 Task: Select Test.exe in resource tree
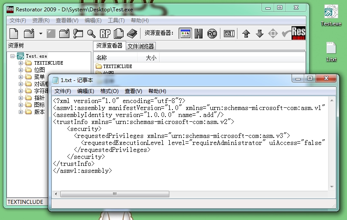click(x=36, y=56)
